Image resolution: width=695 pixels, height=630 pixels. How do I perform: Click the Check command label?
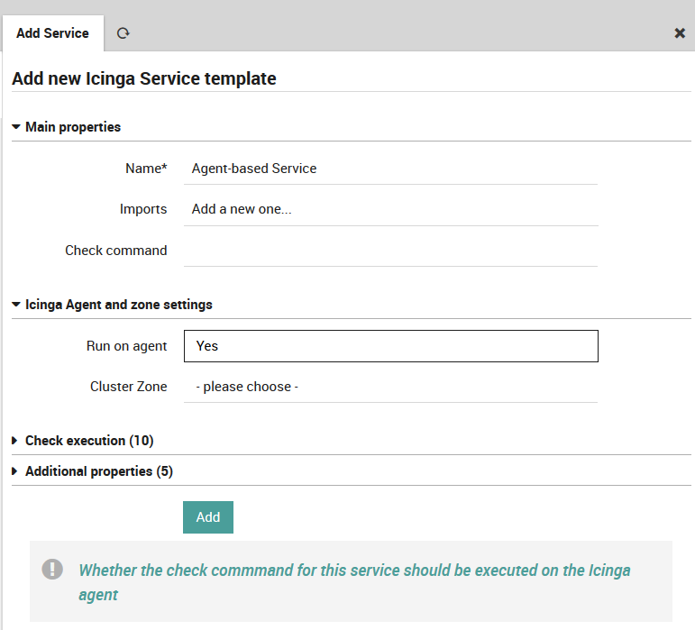(x=115, y=251)
